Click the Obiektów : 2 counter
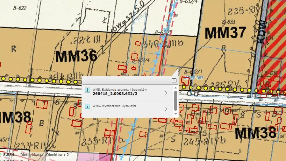286x161 pixels. (58, 155)
